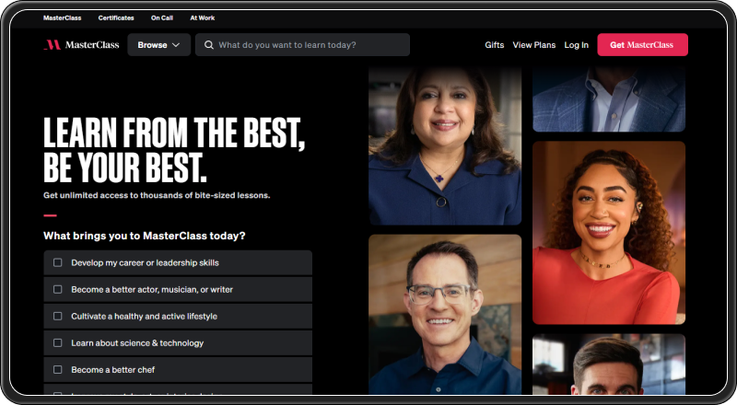
Task: Switch to the Certificates tab
Action: (116, 17)
